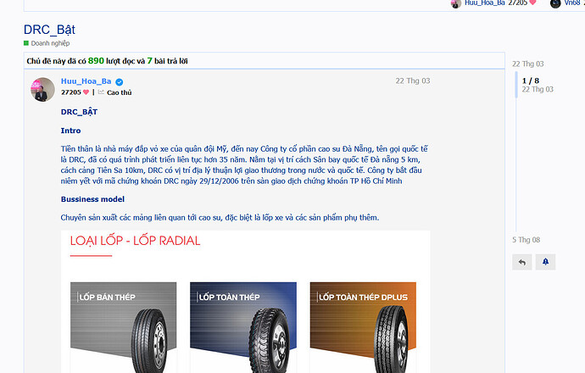
Task: Click the blue verified badge next to Huu_Hoa_Ba
Action: [x=120, y=82]
